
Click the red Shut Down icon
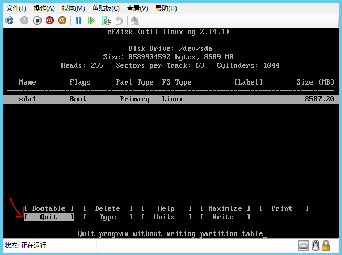pos(50,21)
